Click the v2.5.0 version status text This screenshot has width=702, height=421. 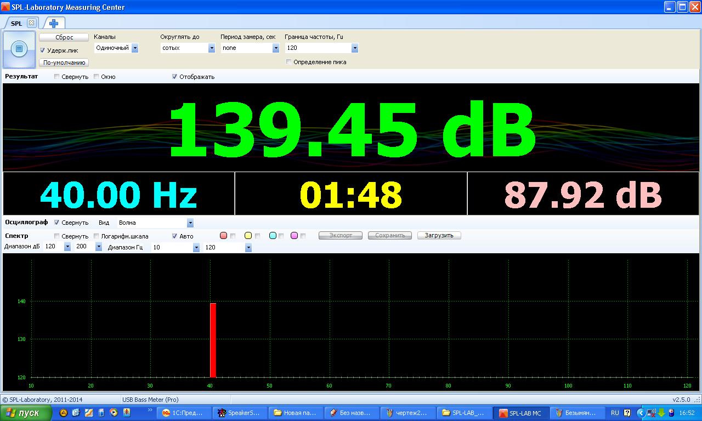[681, 400]
